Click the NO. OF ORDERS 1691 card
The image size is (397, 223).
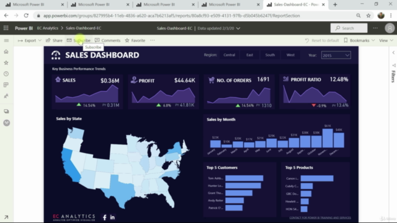click(x=239, y=92)
